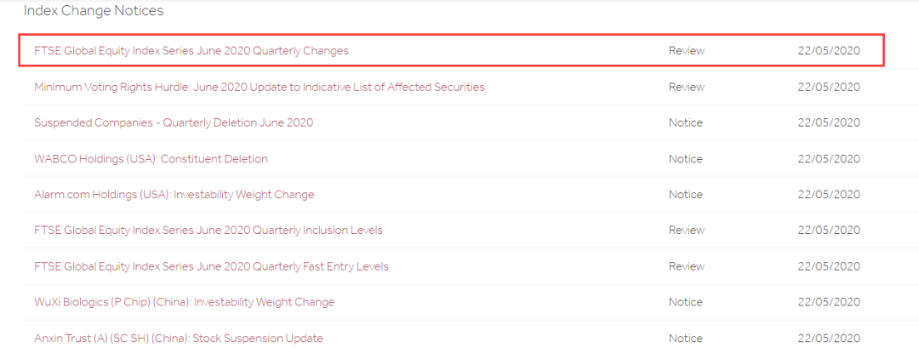Click the date in Quarterly Changes row
This screenshot has width=919, height=353.
coord(829,51)
